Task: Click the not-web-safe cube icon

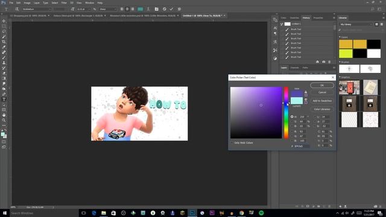Action: pyautogui.click(x=306, y=99)
